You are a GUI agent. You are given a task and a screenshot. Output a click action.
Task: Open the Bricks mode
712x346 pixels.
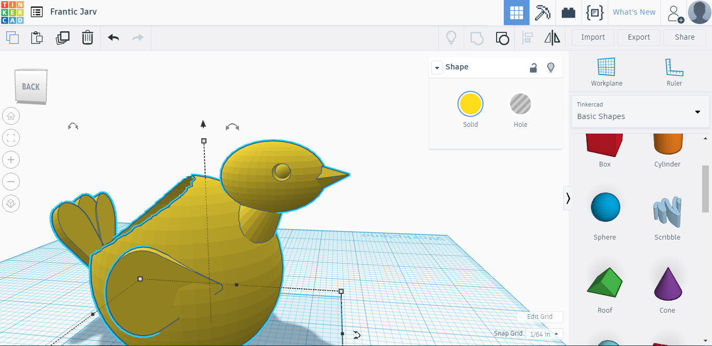pyautogui.click(x=569, y=13)
